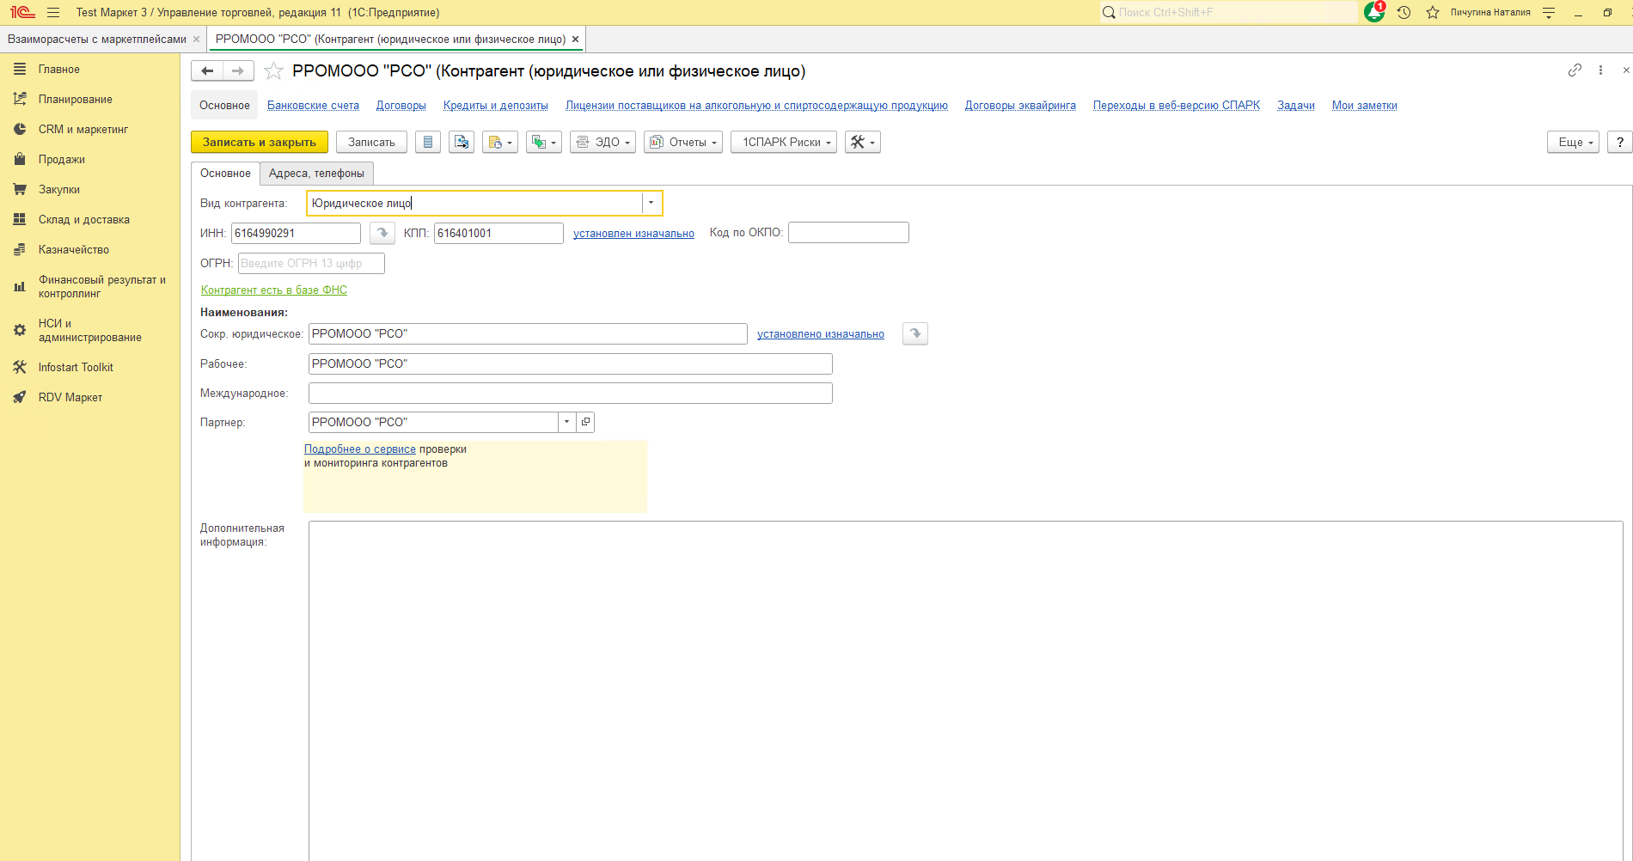Viewport: 1633px width, 861px height.
Task: Open the service settings menu icon
Action: [x=1549, y=13]
